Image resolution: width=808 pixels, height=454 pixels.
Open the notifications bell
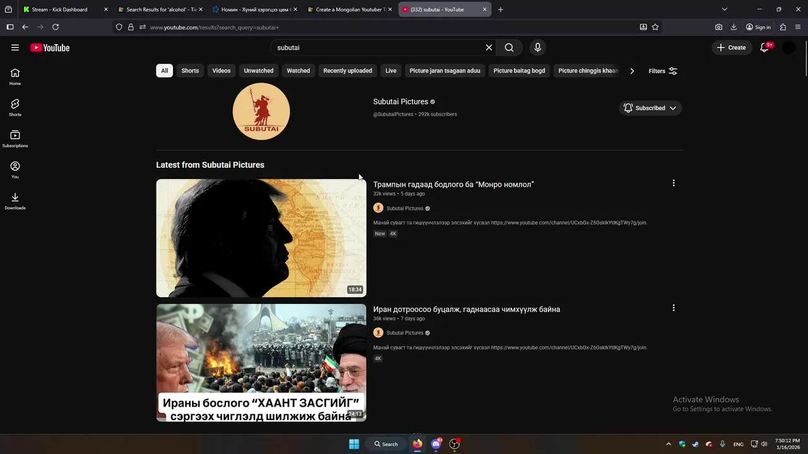click(x=764, y=47)
